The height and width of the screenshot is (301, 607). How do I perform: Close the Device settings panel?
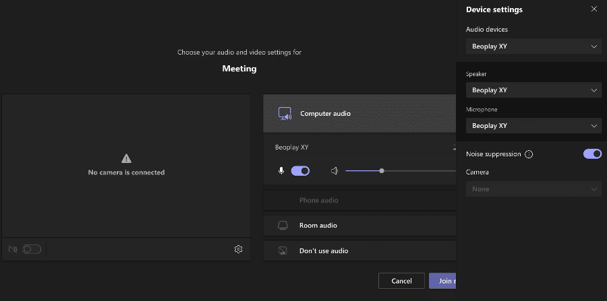[x=594, y=9]
